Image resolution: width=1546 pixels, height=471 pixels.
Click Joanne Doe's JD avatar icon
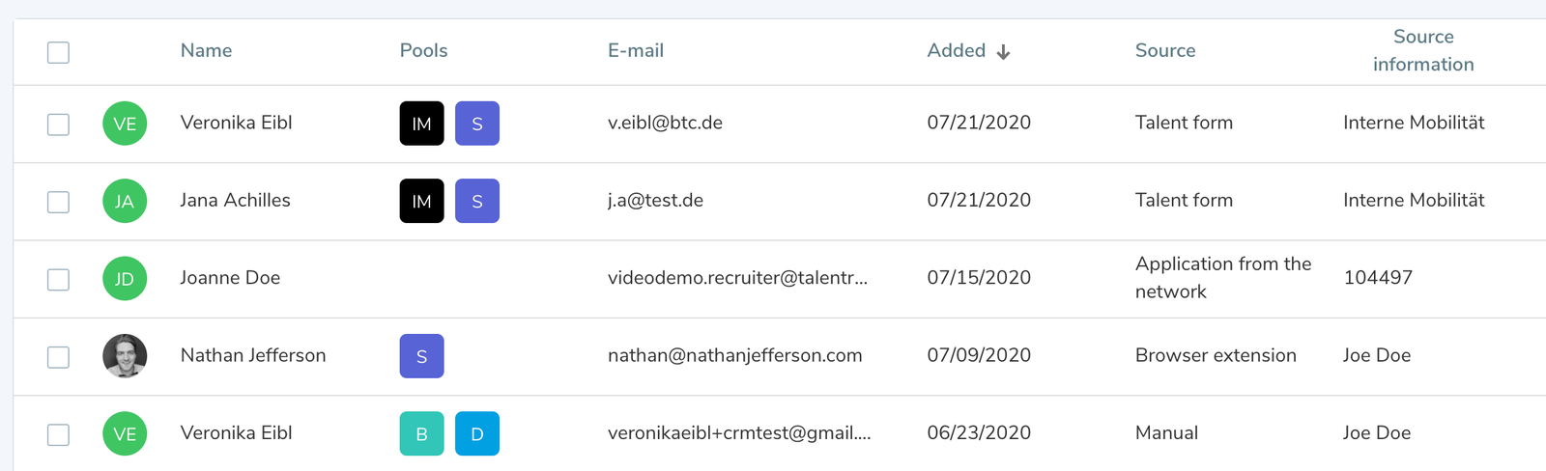125,279
